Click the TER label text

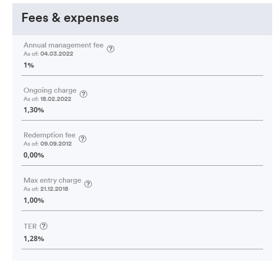[x=30, y=226]
